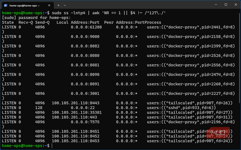Click the tailscaled fd=31 process entry
241x150 pixels.
[190, 117]
